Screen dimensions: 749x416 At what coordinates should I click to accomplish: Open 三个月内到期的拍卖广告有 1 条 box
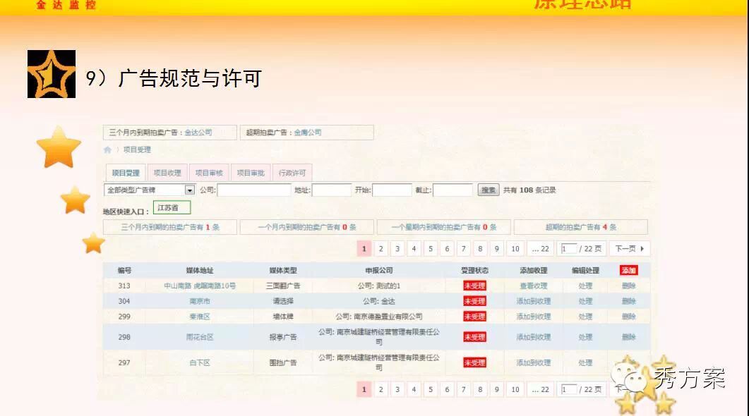click(x=170, y=227)
